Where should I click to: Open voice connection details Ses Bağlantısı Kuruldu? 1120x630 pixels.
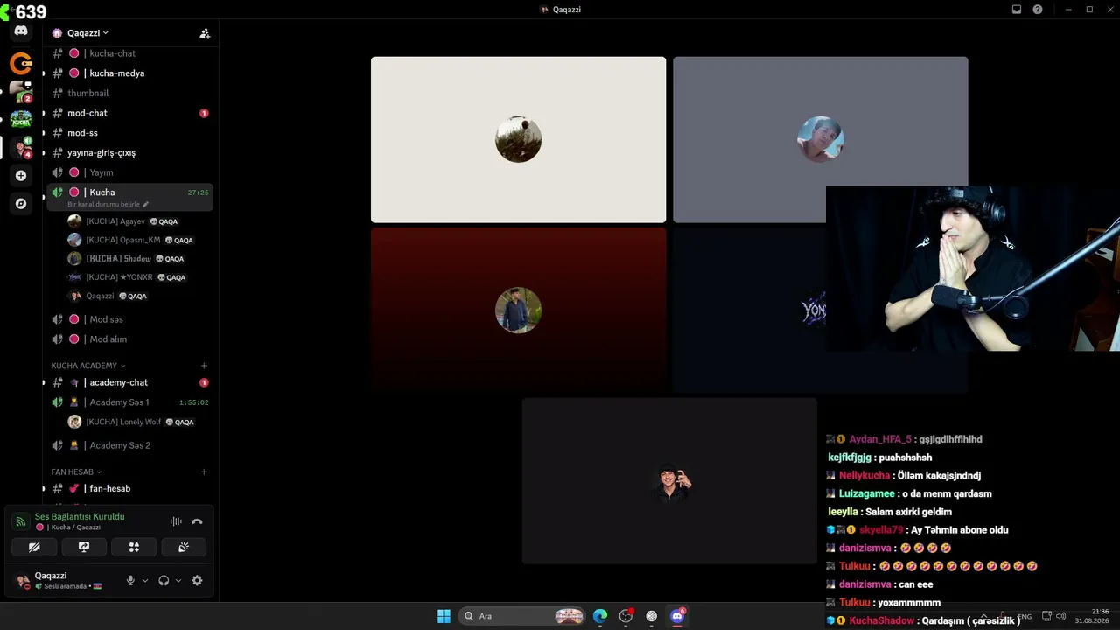pos(80,517)
